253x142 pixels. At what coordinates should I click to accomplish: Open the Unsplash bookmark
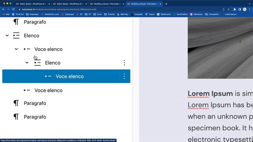tap(137, 14)
